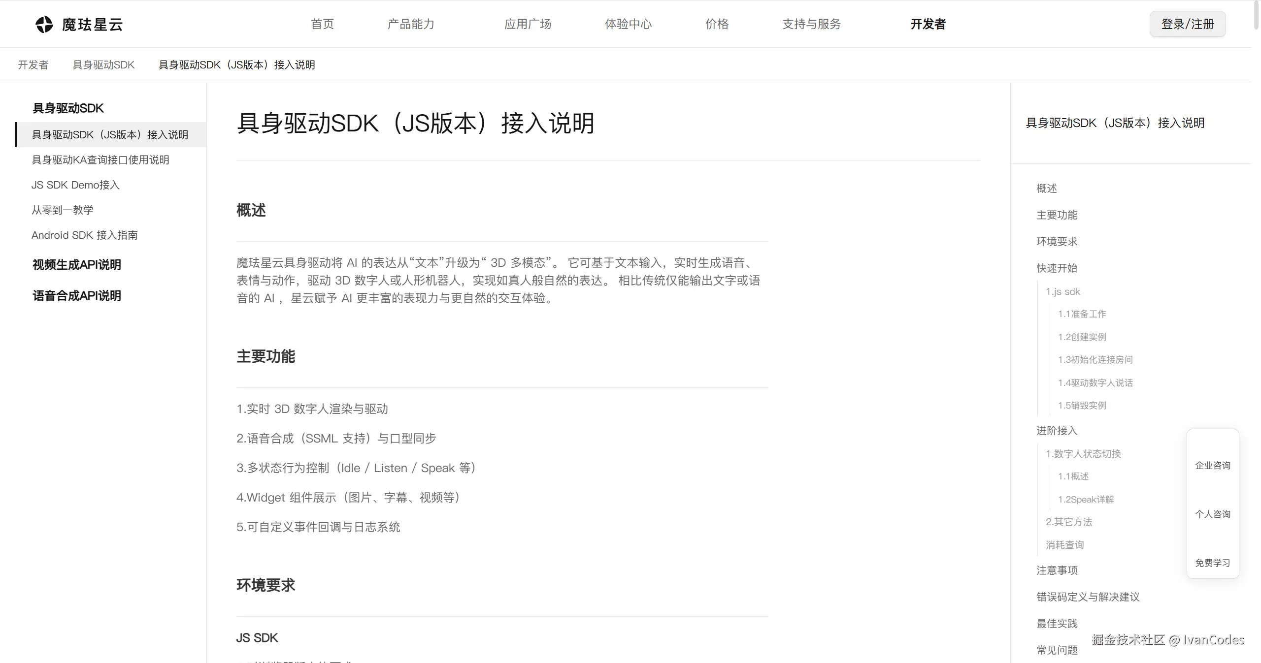This screenshot has height=663, width=1261.
Task: Jump to 环境要求 in table of contents
Action: click(1057, 242)
